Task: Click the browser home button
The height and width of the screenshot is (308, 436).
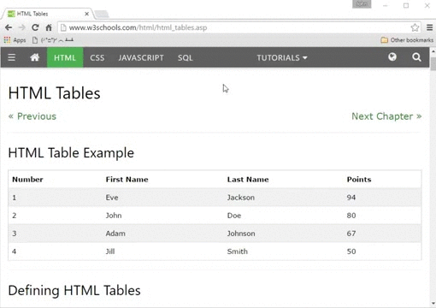Action: pos(49,27)
